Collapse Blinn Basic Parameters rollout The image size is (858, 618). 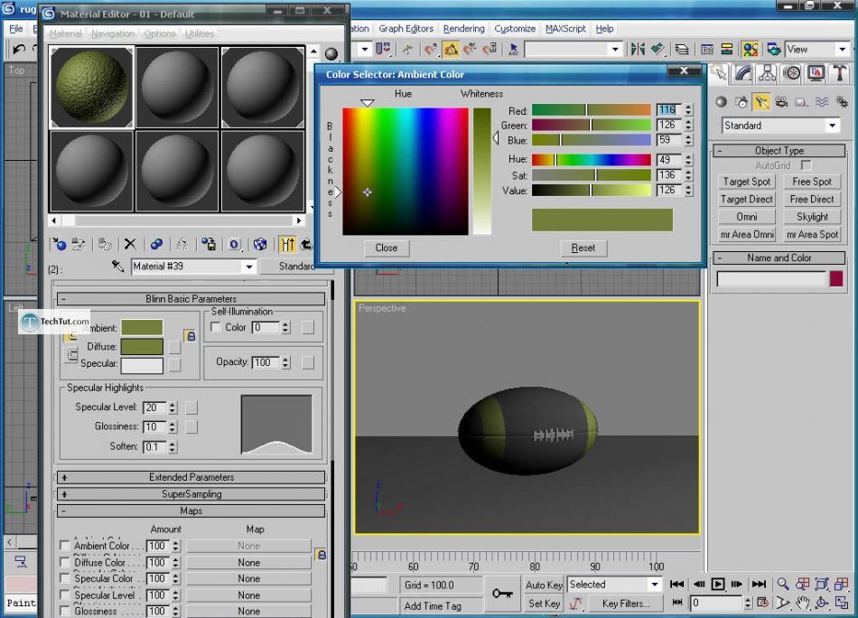(x=191, y=299)
